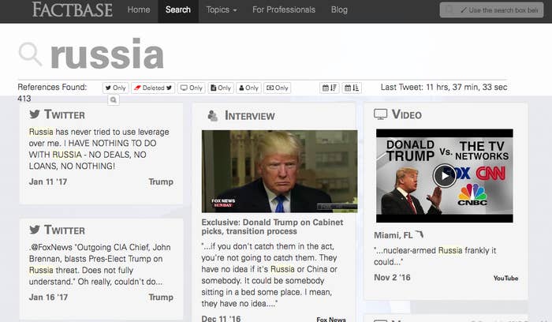The image size is (552, 322).
Task: Click Fox News source label
Action: click(331, 319)
